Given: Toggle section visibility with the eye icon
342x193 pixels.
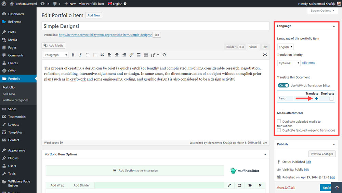Looking at the screenshot, I should [250, 185].
